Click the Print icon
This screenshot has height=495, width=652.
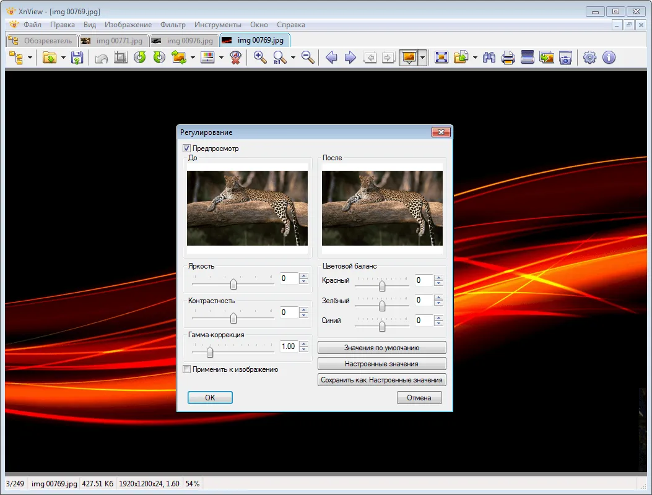click(508, 58)
